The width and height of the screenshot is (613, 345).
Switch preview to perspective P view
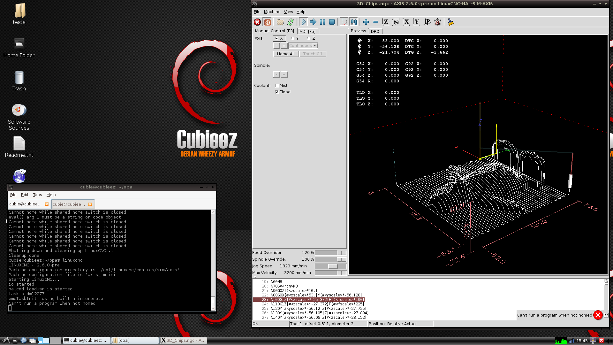[427, 22]
